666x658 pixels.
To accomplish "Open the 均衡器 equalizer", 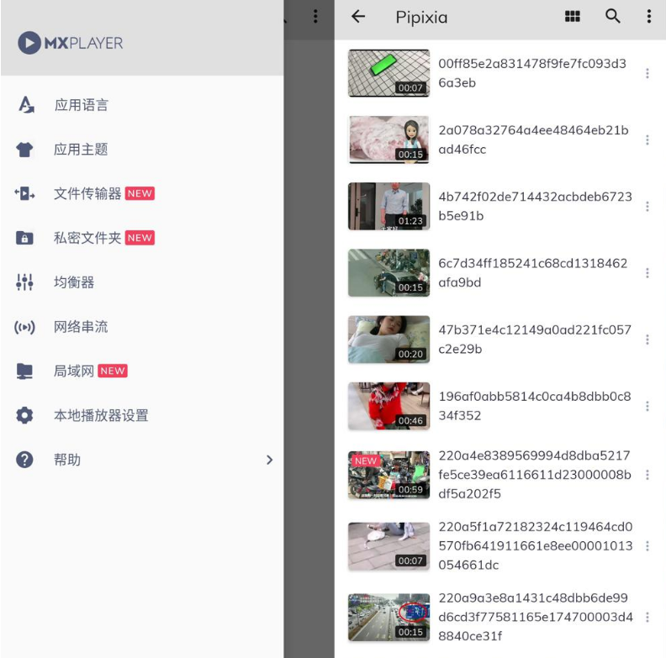I will pos(74,282).
